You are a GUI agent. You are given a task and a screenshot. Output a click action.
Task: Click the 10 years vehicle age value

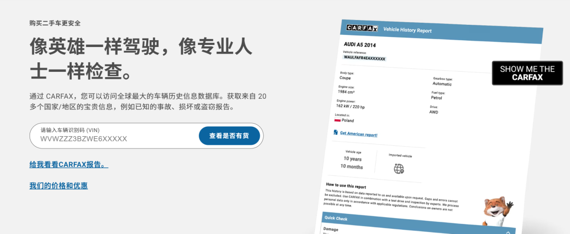point(353,158)
